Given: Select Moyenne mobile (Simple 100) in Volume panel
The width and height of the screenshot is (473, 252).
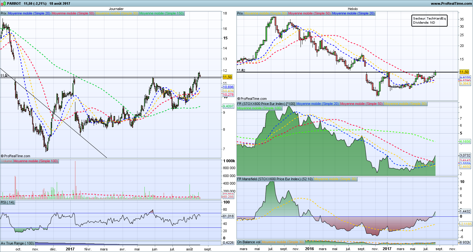Looking at the screenshot, I should point(36,161).
